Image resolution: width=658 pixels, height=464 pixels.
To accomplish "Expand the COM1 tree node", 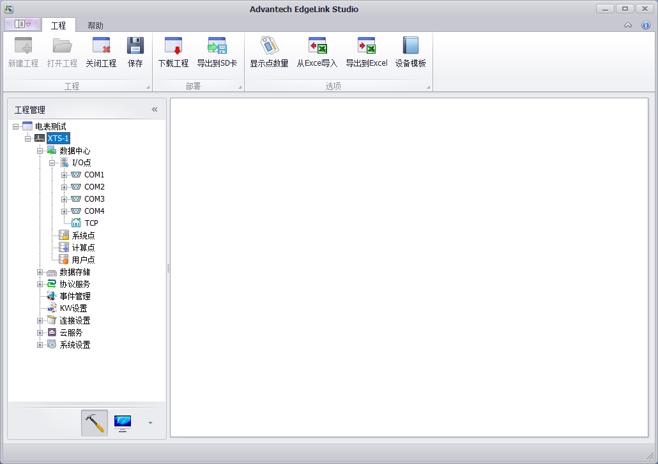I will [x=65, y=175].
